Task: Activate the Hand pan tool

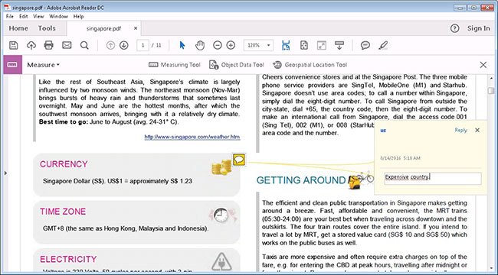Action: [x=200, y=45]
